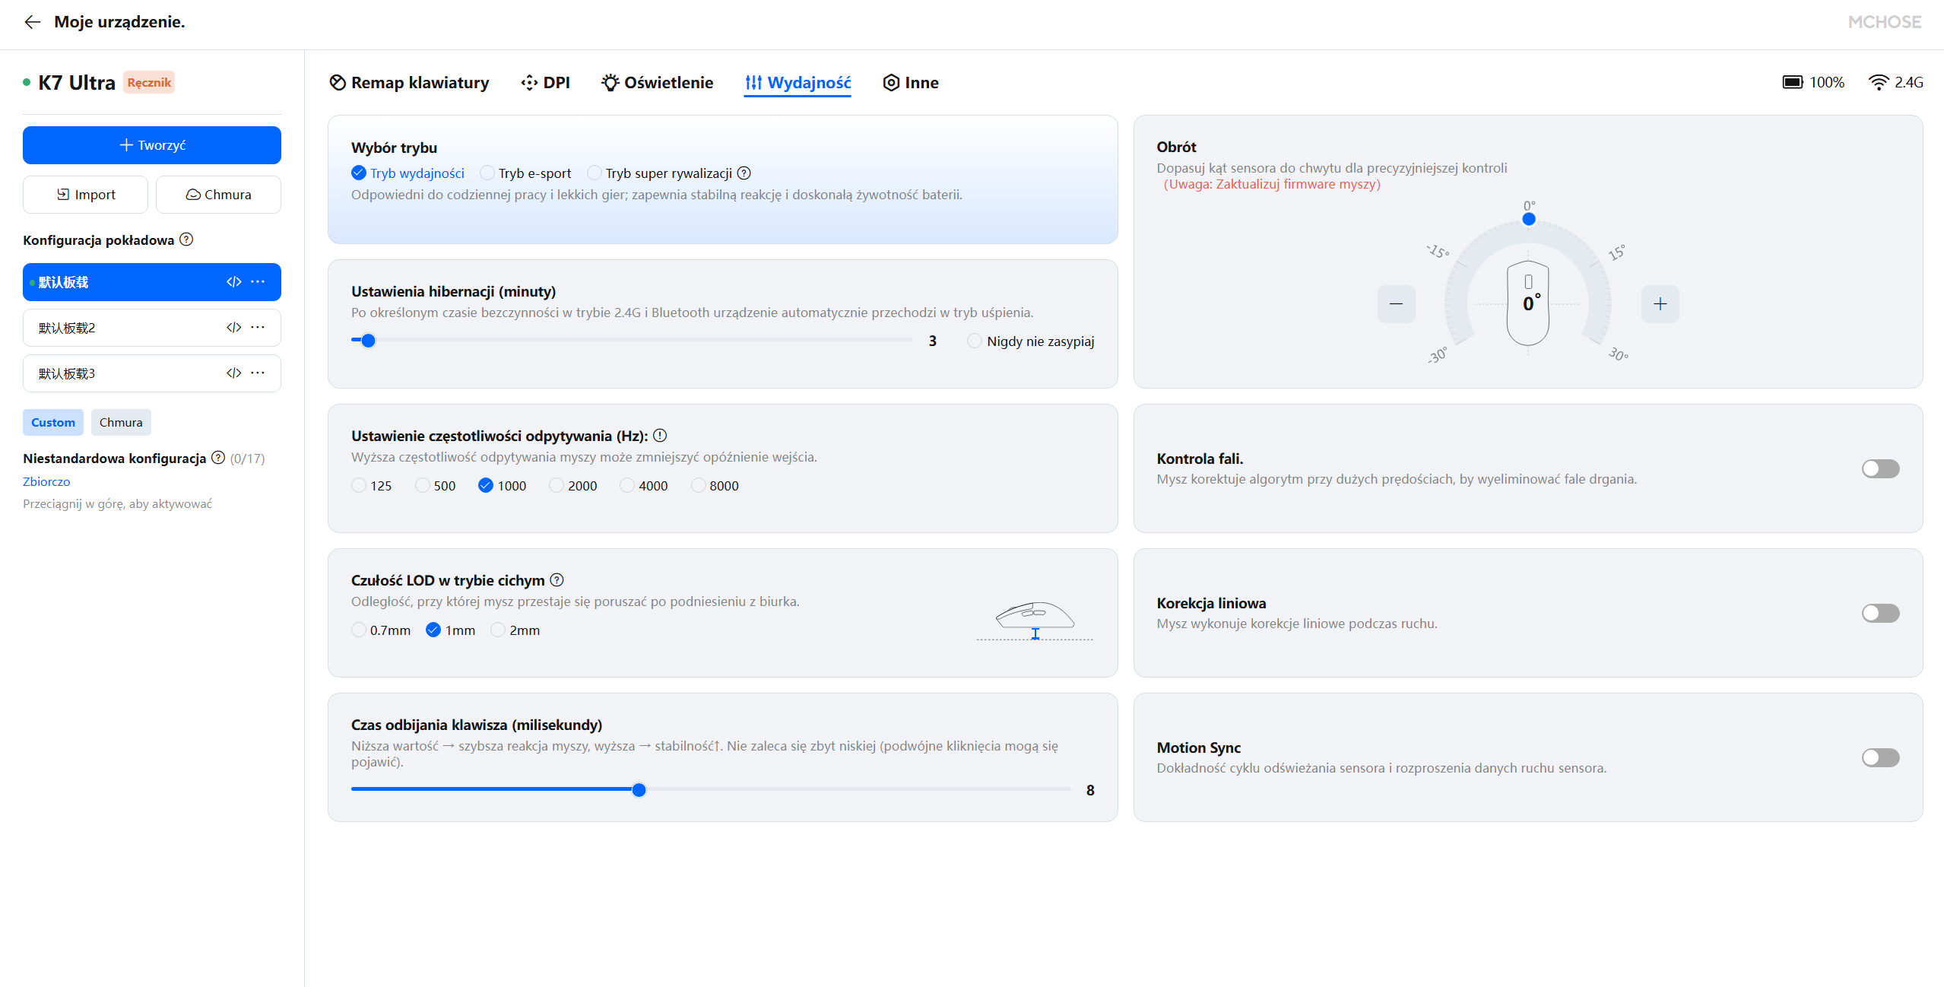Click the minus button for sensor rotation
Viewport: 1944px width, 987px height.
pyautogui.click(x=1396, y=304)
